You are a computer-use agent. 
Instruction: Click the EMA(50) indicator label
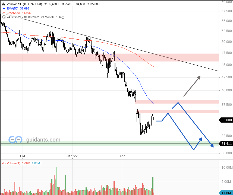pyautogui.click(x=12, y=8)
